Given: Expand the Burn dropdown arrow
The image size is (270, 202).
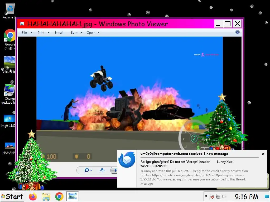Looking at the screenshot, I should (82, 32).
